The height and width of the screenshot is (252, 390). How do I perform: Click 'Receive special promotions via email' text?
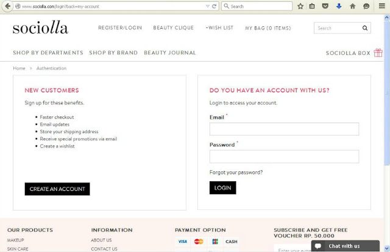pyautogui.click(x=79, y=139)
